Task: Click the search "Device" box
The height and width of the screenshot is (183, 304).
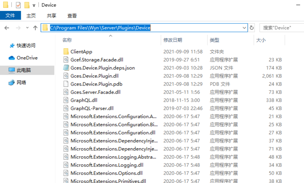Action: [282, 28]
